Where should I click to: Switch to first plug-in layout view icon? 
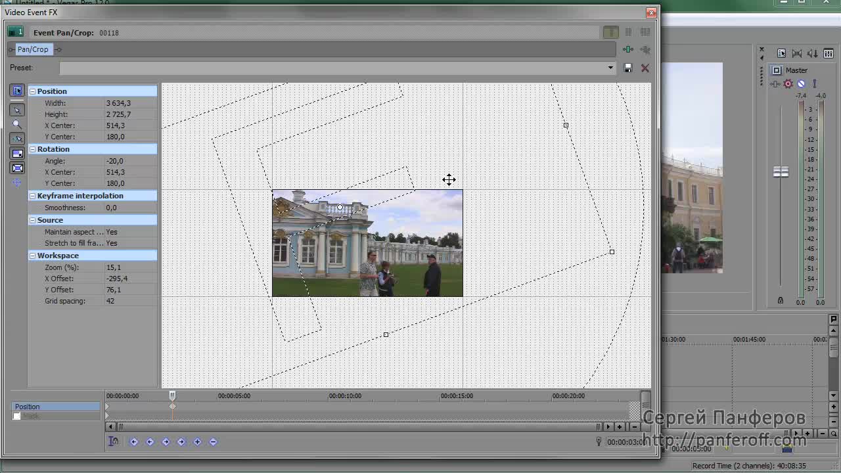(610, 32)
